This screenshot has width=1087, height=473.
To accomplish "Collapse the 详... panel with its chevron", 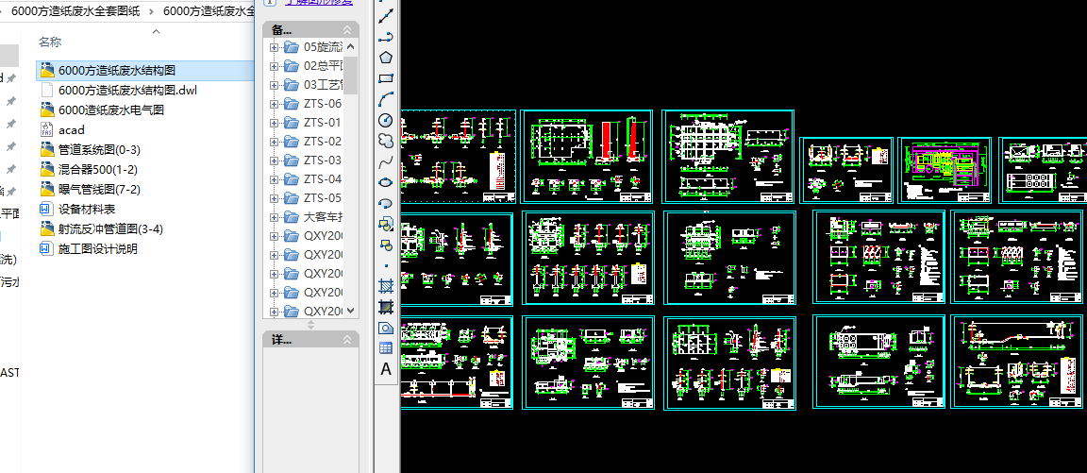I will click(347, 340).
